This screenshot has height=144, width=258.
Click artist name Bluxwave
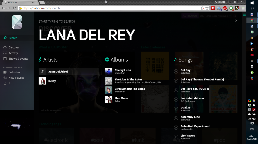tap(185, 120)
